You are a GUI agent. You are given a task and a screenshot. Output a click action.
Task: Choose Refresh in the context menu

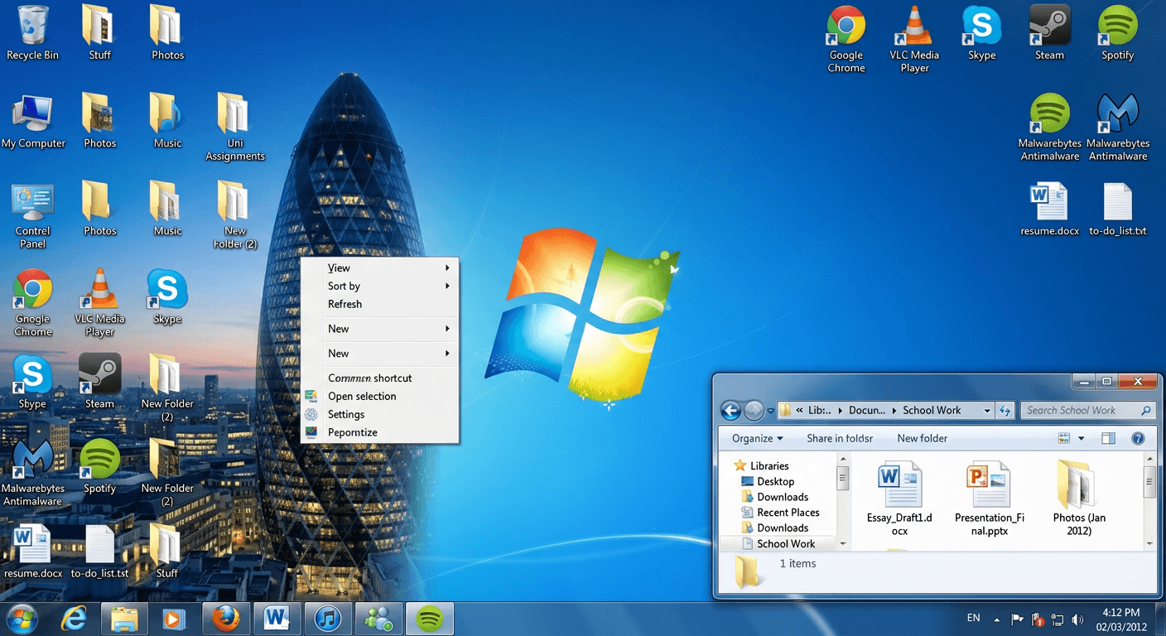379,304
